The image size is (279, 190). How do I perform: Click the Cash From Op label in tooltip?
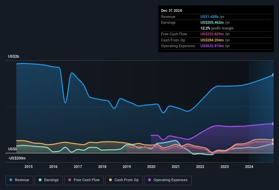coord(173,40)
